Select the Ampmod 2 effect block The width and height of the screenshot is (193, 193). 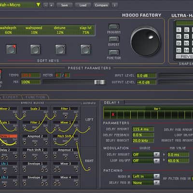pos(35,136)
